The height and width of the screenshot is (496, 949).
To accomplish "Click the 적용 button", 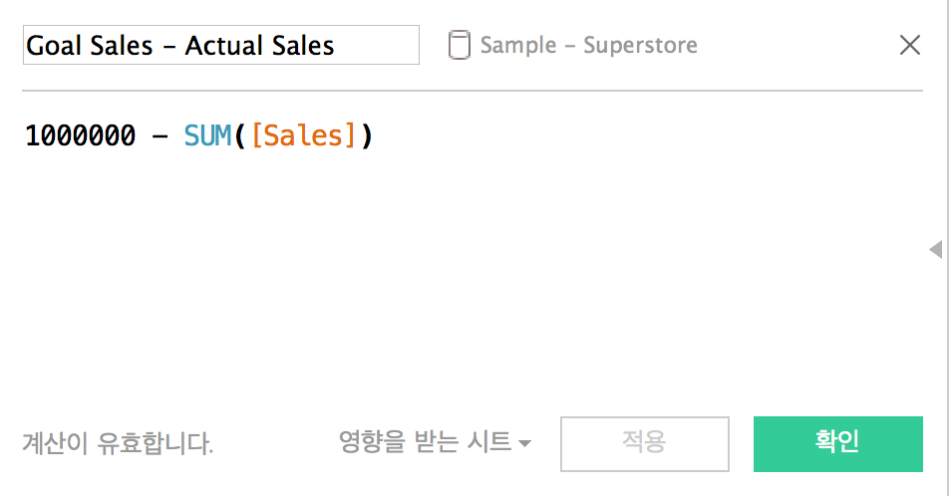I will tap(645, 444).
